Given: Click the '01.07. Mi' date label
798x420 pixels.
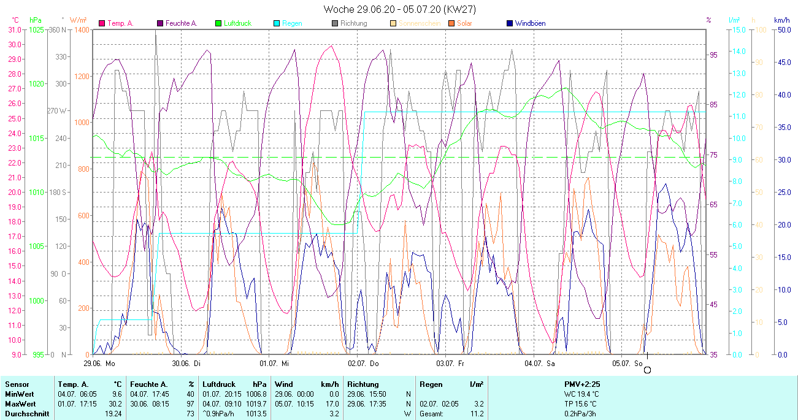Looking at the screenshot, I should [274, 364].
